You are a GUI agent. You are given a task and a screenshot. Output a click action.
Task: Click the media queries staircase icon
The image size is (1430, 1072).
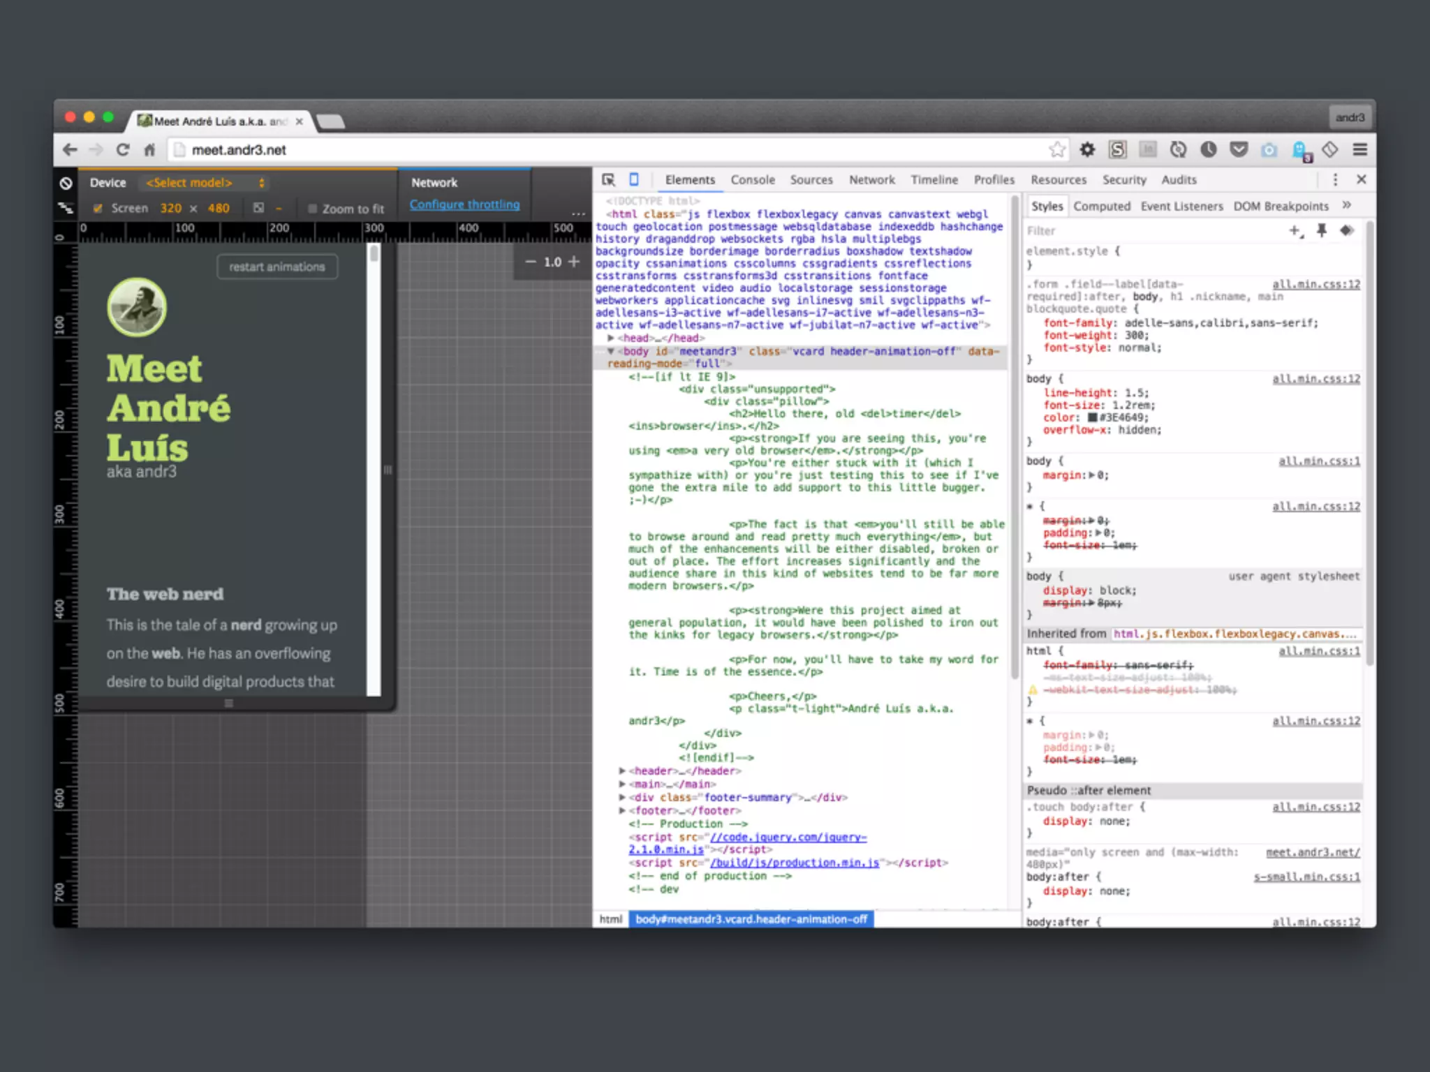(x=66, y=208)
